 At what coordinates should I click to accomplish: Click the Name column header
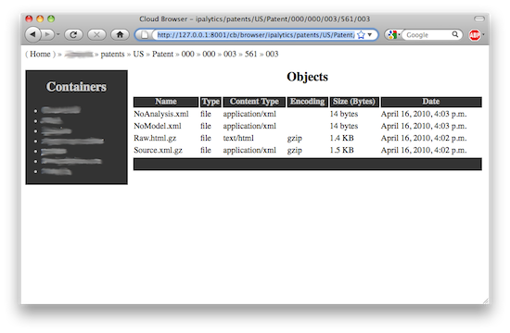tap(166, 102)
